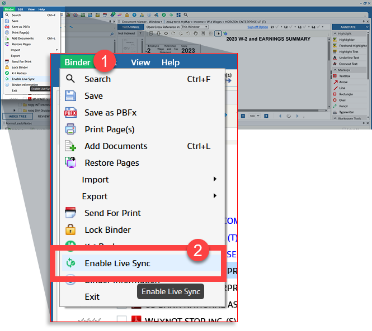Click the lock binder icon in top toolbar

127,15
